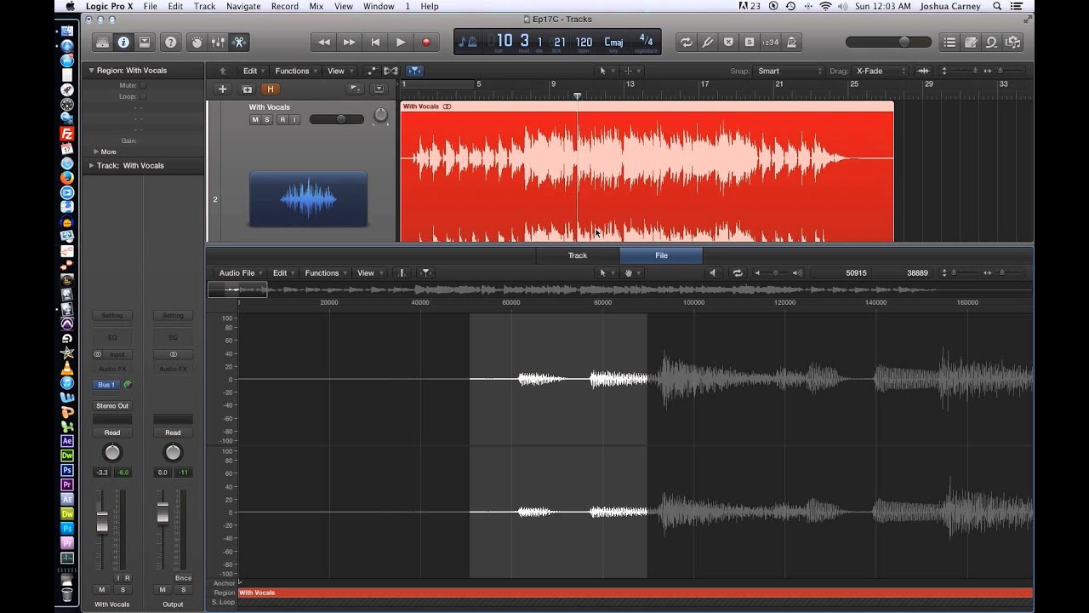This screenshot has height=613, width=1089.
Task: Duplicate track button
Action: coord(247,89)
